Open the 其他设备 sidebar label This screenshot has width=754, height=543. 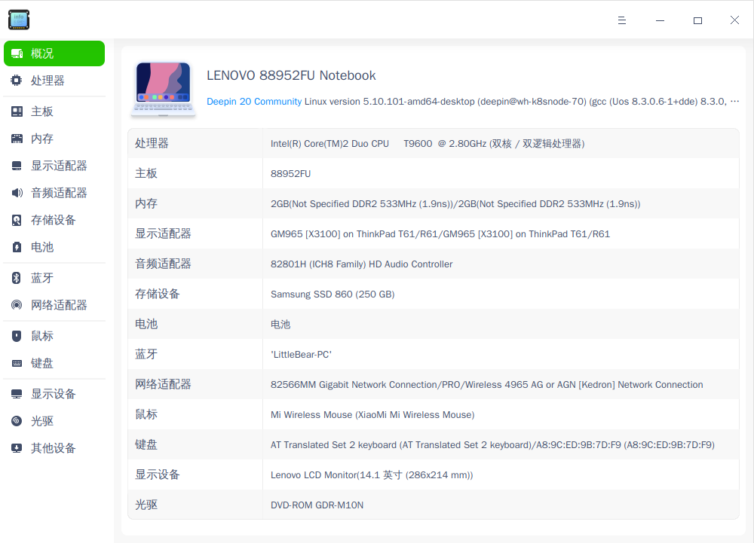54,448
